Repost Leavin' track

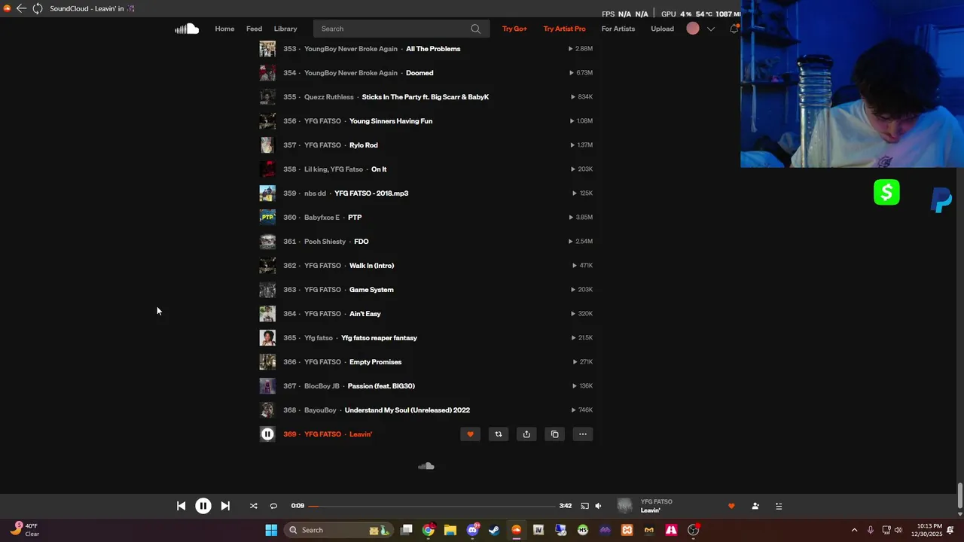coord(498,434)
